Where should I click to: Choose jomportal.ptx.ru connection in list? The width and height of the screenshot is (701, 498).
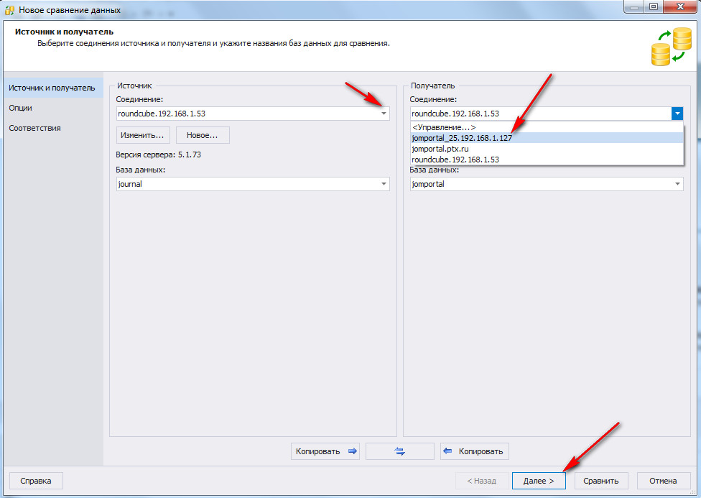[x=440, y=149]
